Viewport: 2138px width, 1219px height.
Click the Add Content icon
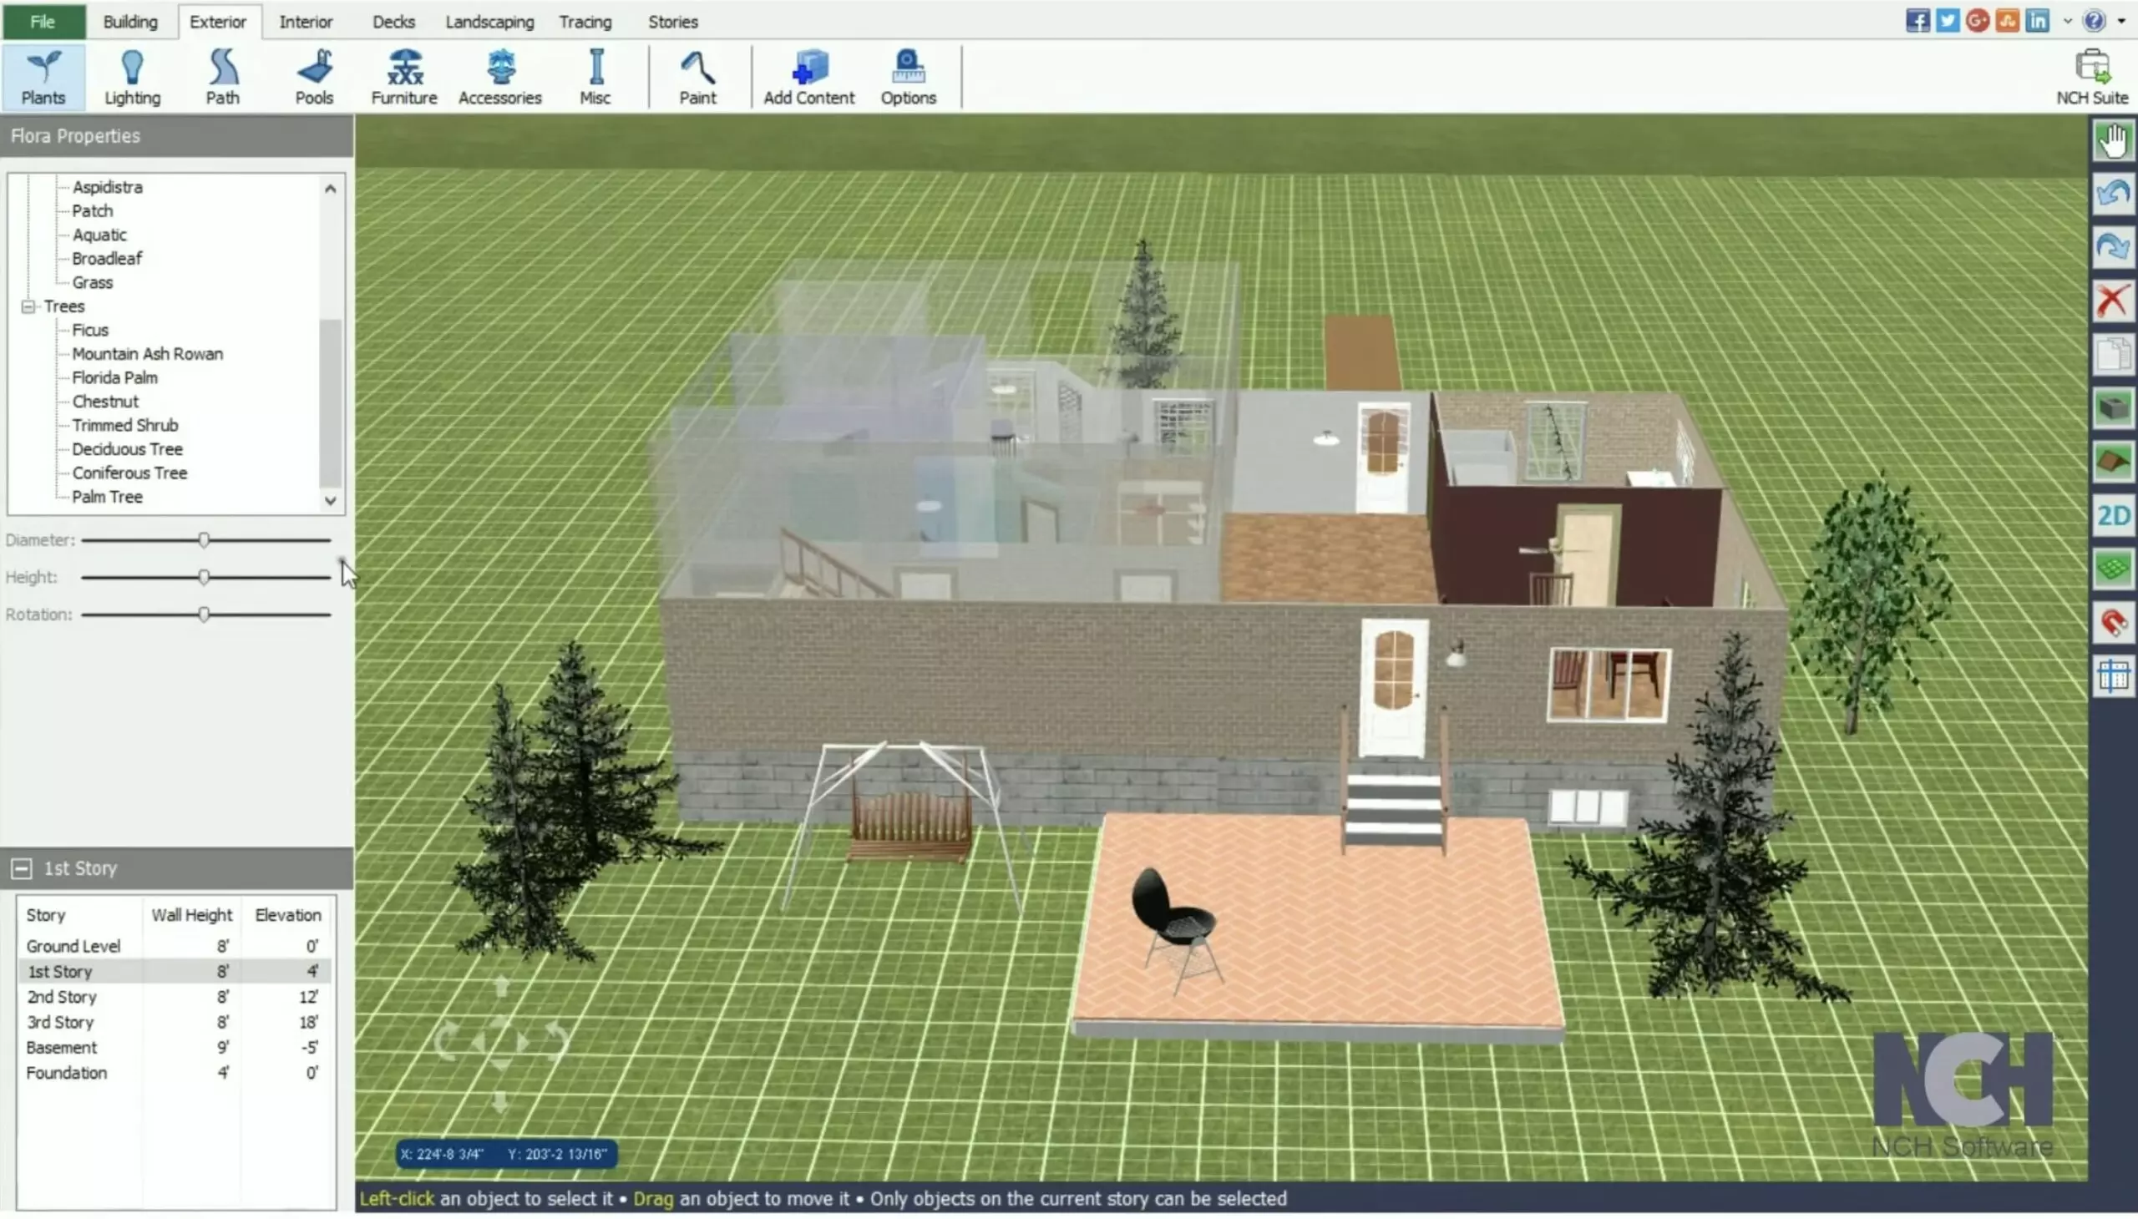[808, 76]
